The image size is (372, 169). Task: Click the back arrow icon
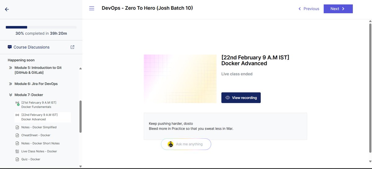click(x=7, y=9)
